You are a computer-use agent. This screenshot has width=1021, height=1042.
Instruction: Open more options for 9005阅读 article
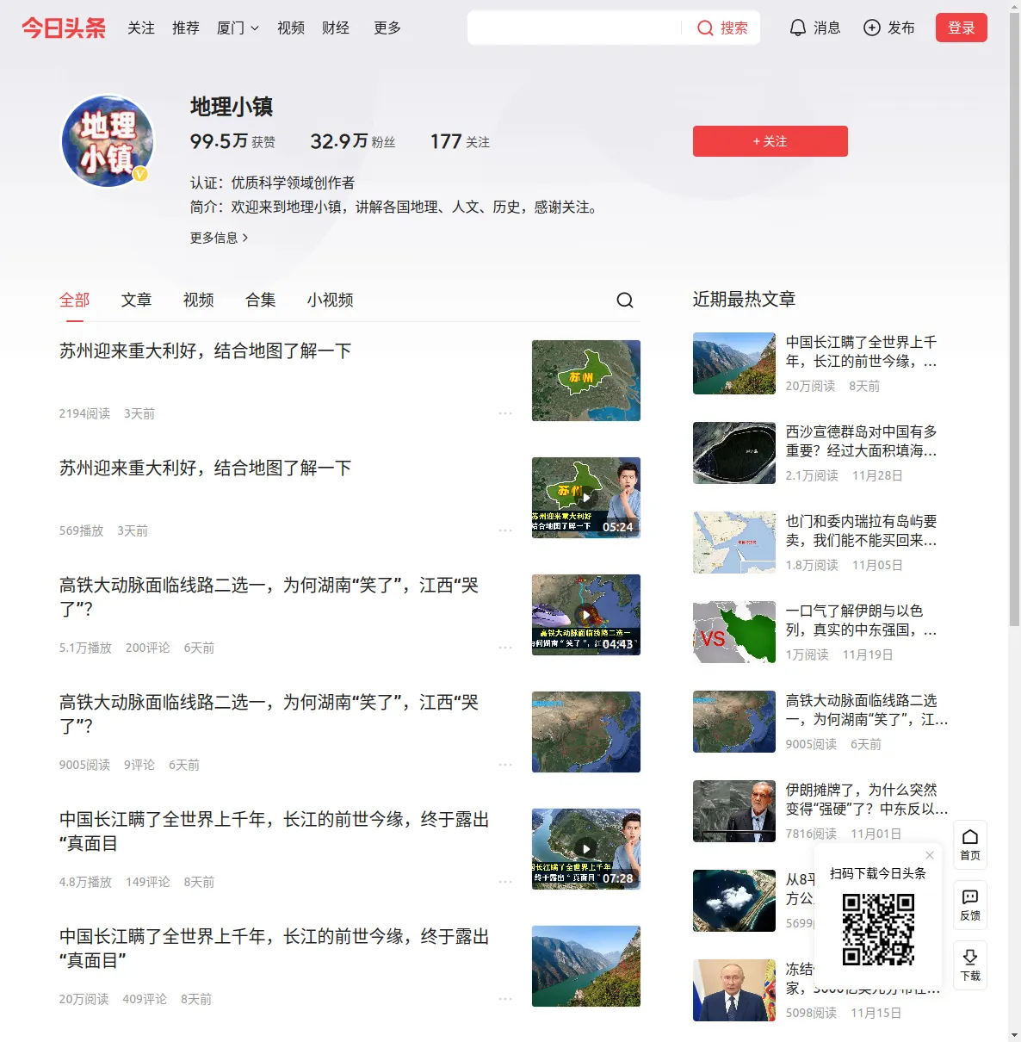pos(505,765)
